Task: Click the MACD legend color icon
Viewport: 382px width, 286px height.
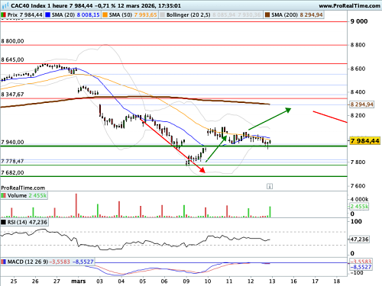Action: (4, 262)
